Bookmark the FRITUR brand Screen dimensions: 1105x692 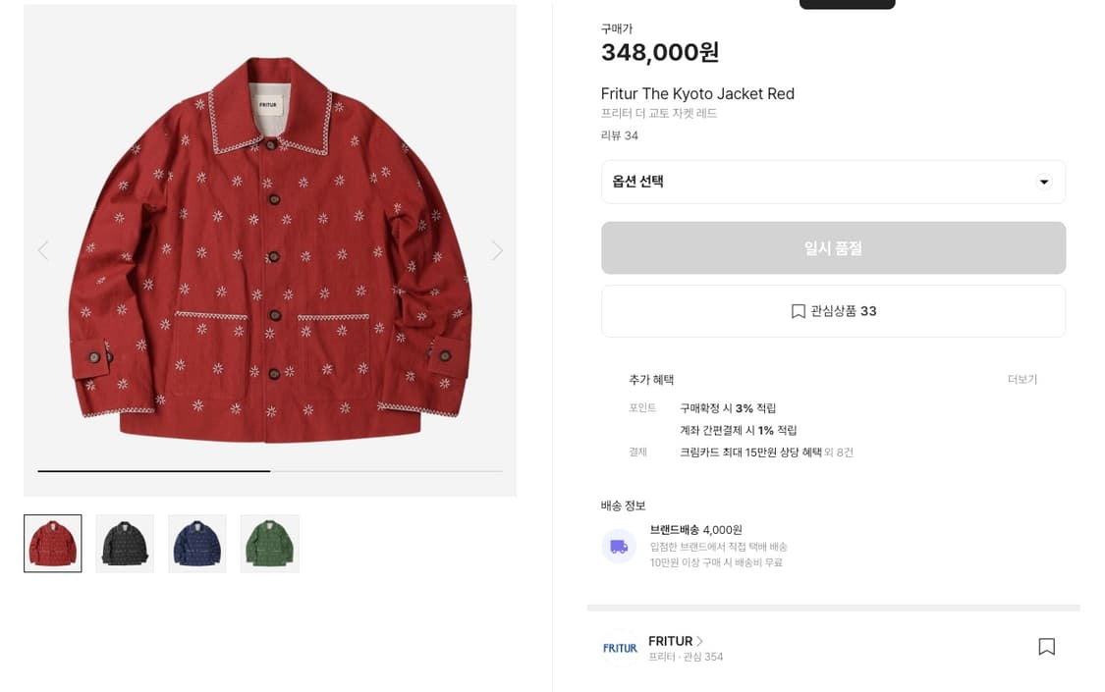pos(1046,647)
